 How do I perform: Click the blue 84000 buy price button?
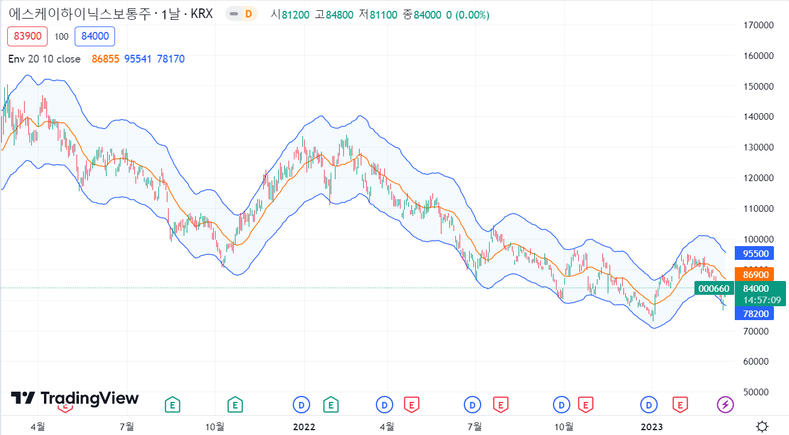(x=95, y=36)
